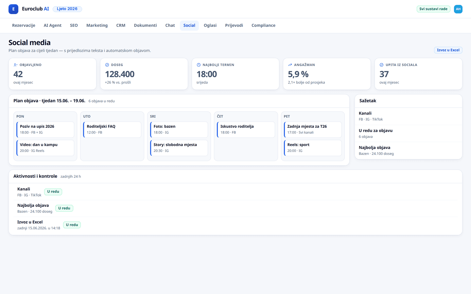
Task: Open the Story: slobodna mjesta post
Action: [x=179, y=148]
